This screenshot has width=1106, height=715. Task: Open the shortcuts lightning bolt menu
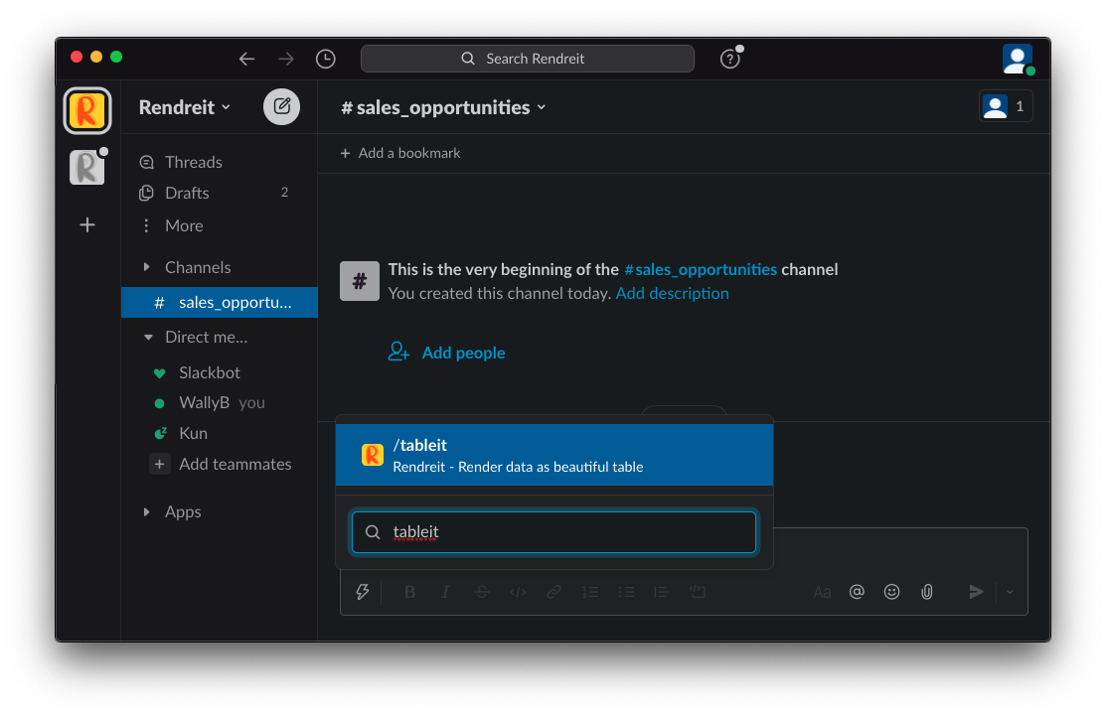click(363, 592)
